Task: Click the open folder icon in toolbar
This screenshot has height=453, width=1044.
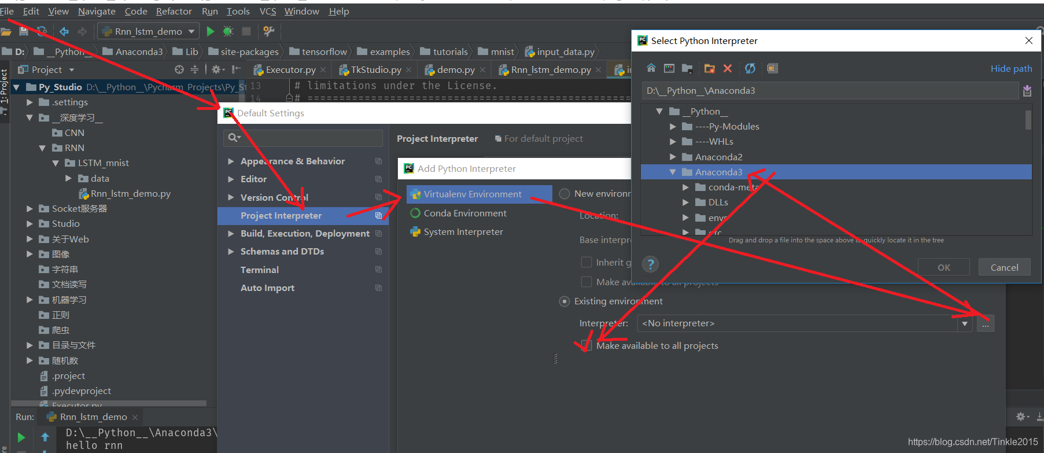Action: [6, 31]
